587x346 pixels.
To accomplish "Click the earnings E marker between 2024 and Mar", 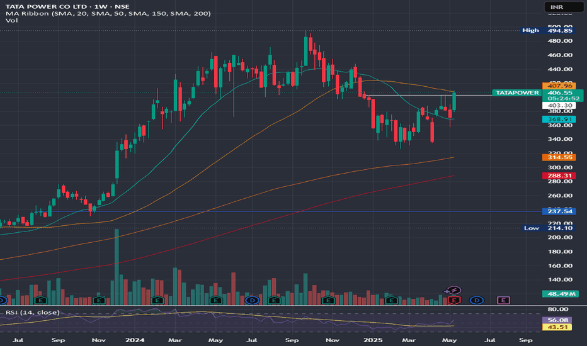I will (157, 300).
